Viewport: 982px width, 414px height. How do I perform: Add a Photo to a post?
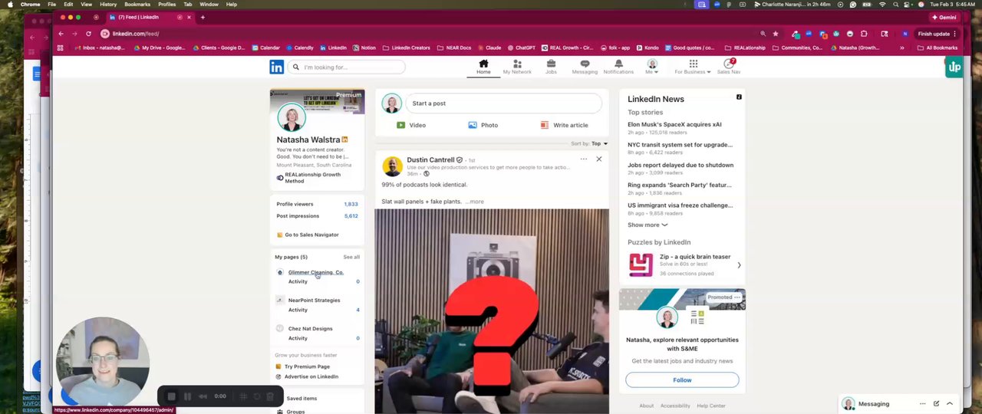pos(483,125)
